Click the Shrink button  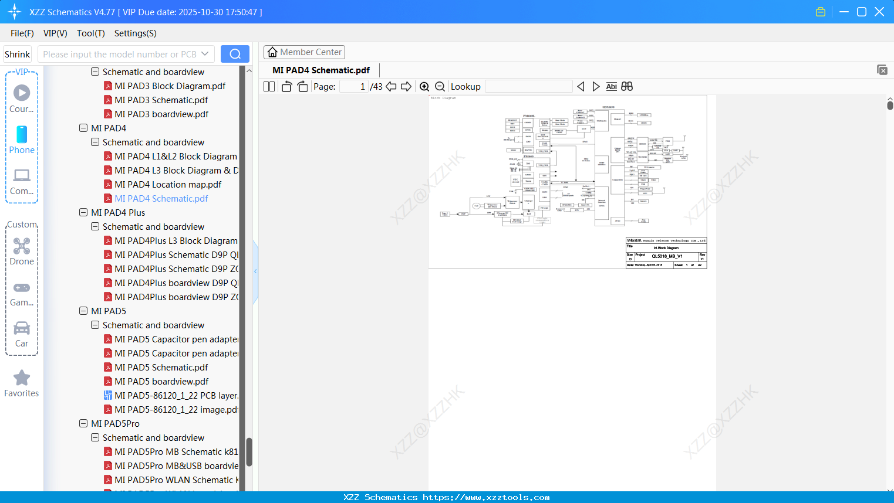coord(17,53)
